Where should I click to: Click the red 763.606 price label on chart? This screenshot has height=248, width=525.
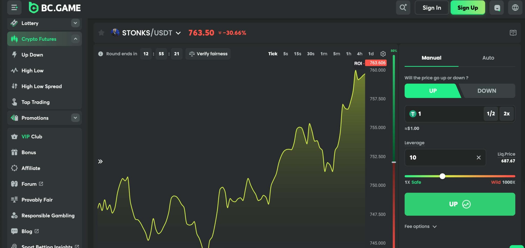pyautogui.click(x=376, y=63)
